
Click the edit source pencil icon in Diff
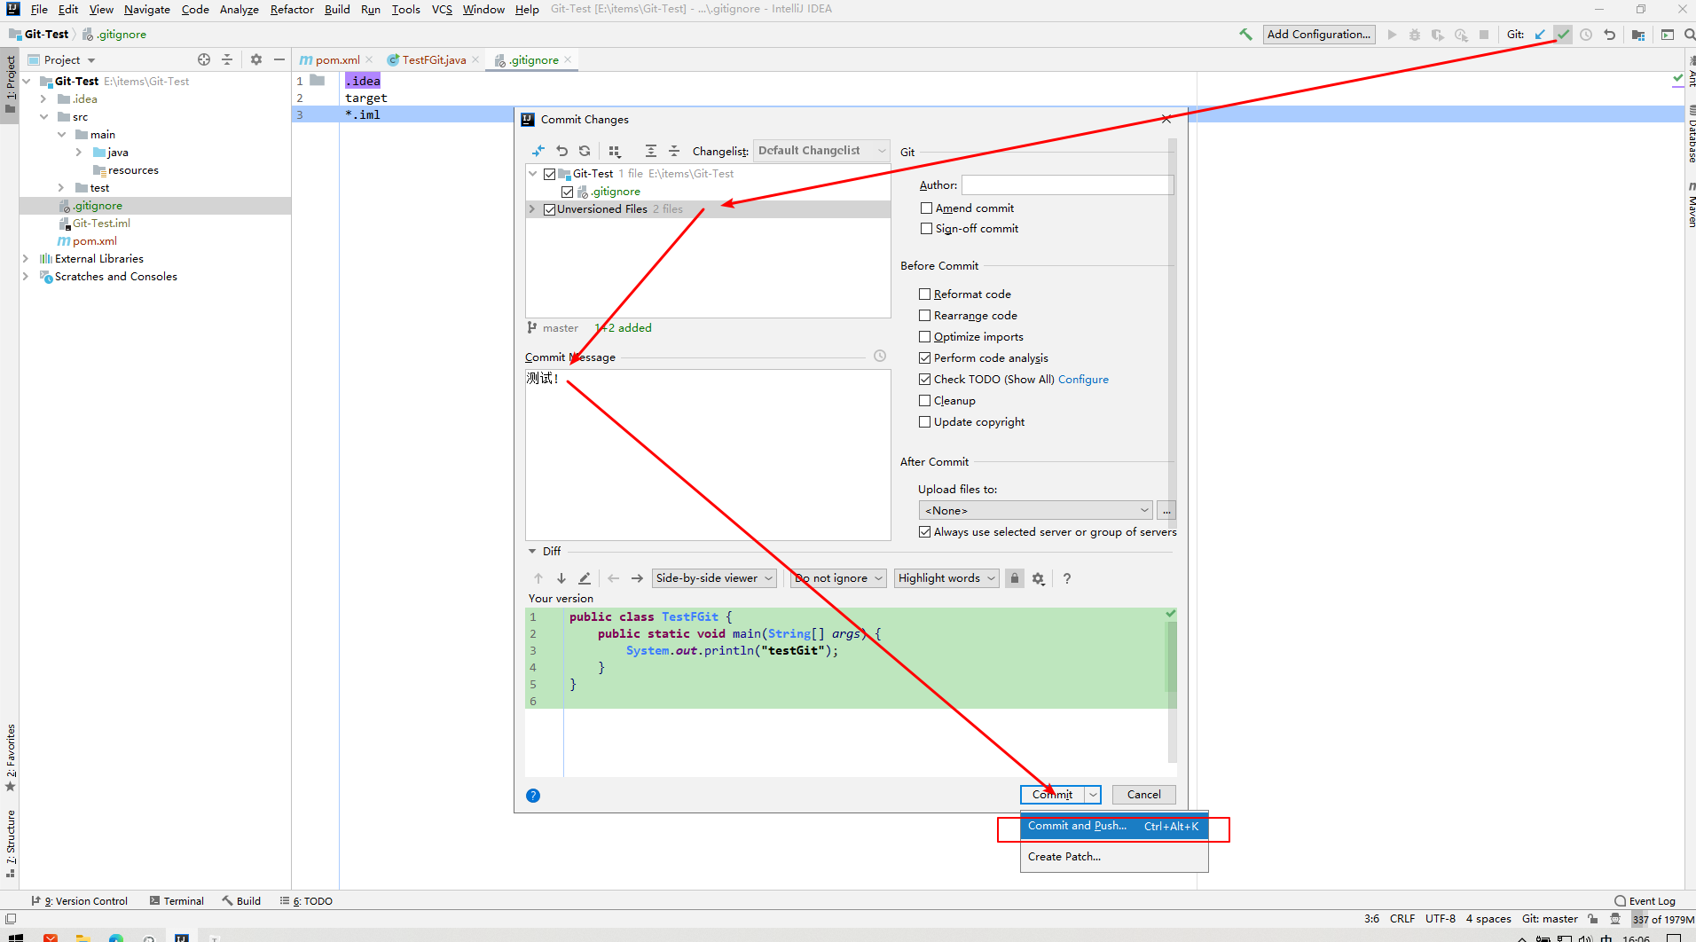click(585, 578)
